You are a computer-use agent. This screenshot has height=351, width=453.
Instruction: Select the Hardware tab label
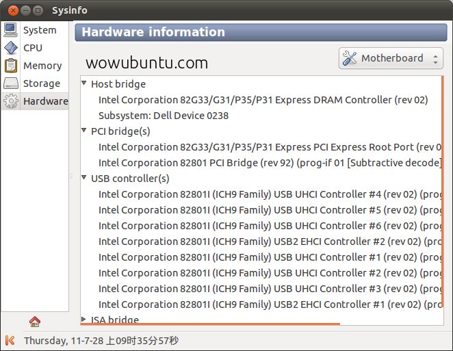tap(46, 101)
